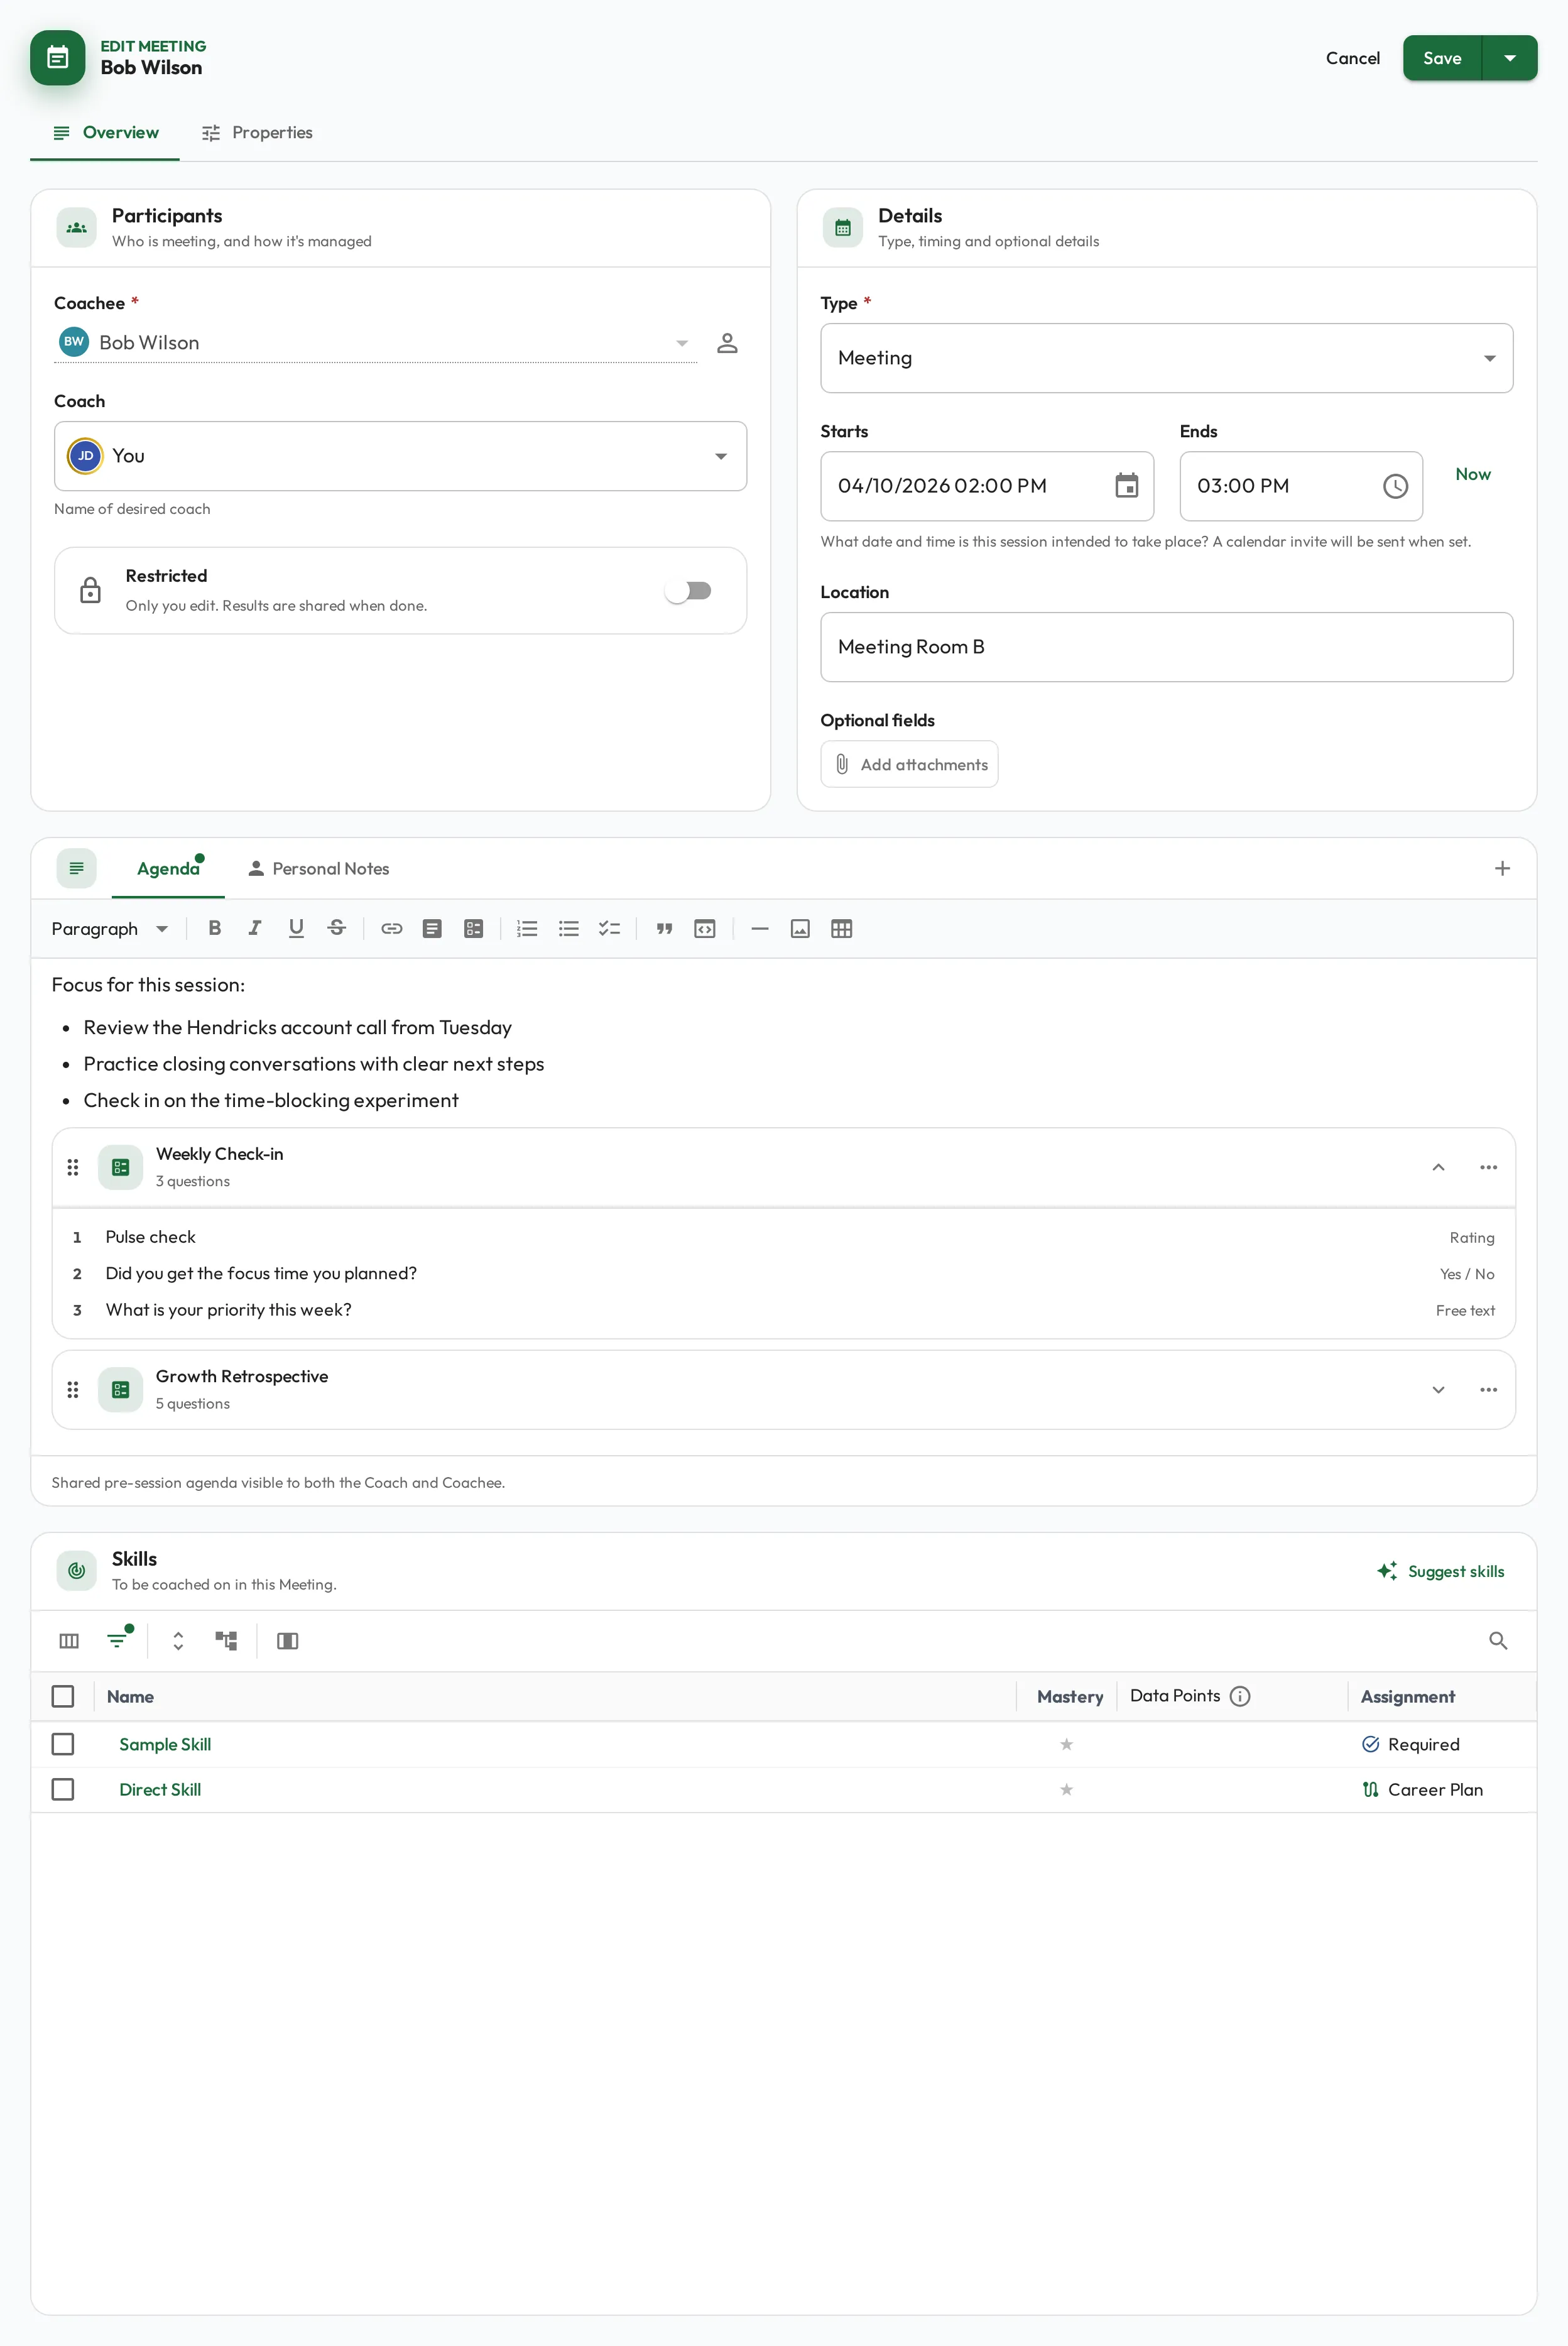Click the Location field with Meeting Room B
Viewport: 1568px width, 2346px height.
1166,647
